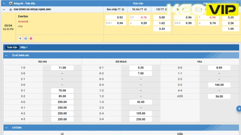The image size is (241, 135).
Task: Open the statistics icon beside the star
Action: (x=26, y=38)
